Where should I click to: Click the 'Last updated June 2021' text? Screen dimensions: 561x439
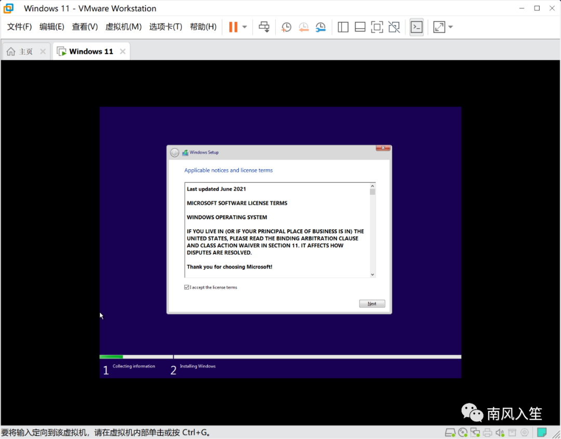216,189
